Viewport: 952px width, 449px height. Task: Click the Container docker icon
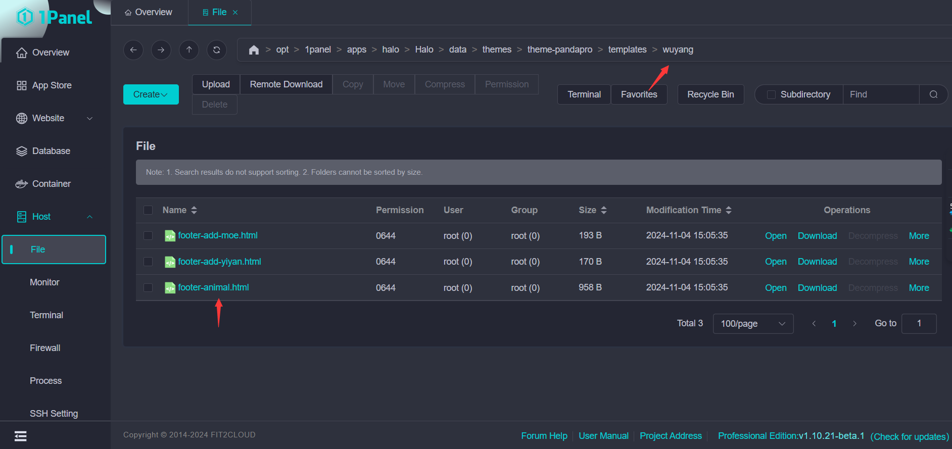[22, 184]
